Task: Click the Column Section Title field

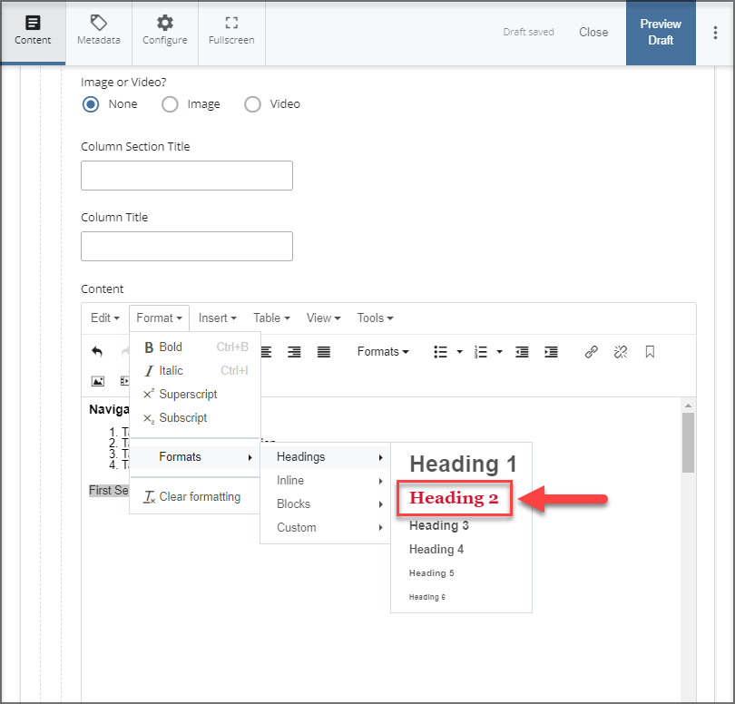Action: pyautogui.click(x=187, y=175)
